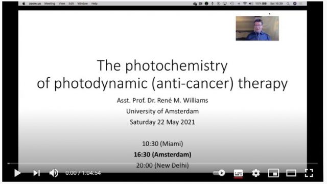Enter full screen mode
The width and height of the screenshot is (327, 184).
tap(309, 173)
